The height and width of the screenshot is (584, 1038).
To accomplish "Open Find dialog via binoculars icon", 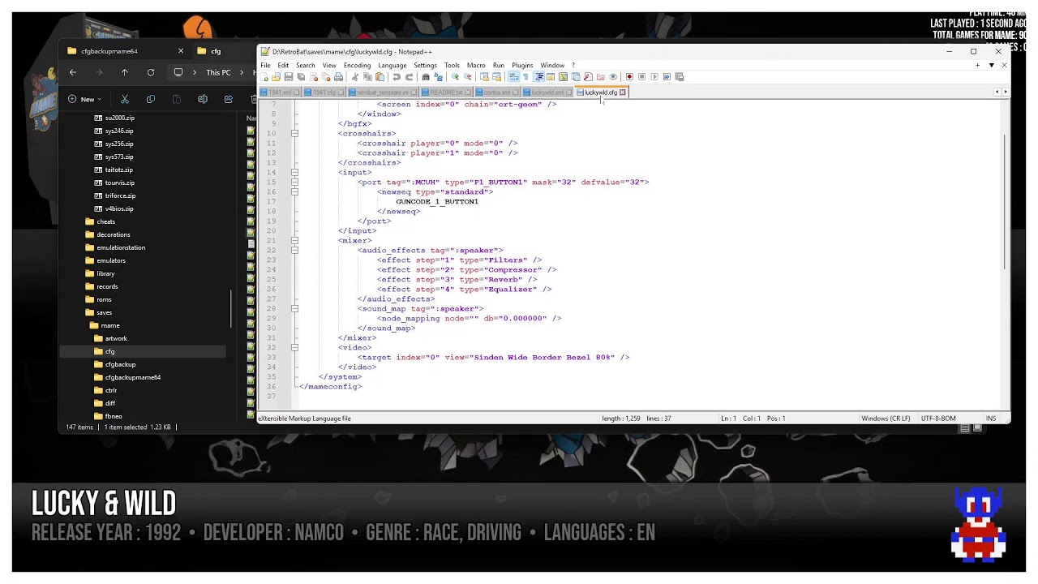I will (x=426, y=77).
